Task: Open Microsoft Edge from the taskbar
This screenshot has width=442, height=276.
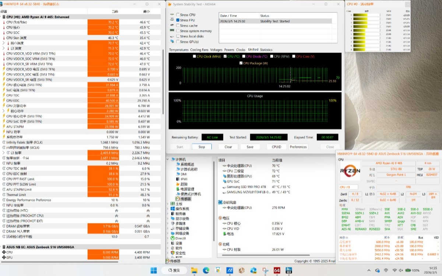Action: point(205,270)
